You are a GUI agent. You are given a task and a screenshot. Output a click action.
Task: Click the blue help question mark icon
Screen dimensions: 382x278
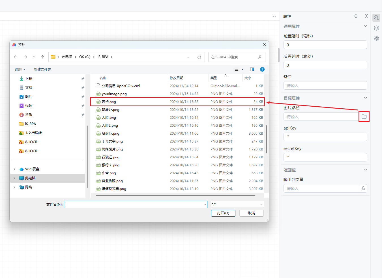pyautogui.click(x=262, y=69)
